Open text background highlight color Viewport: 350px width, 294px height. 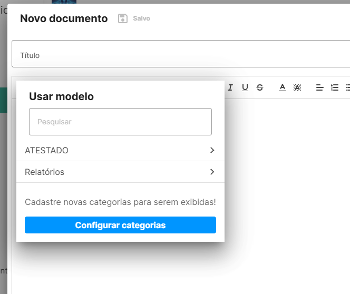(297, 87)
